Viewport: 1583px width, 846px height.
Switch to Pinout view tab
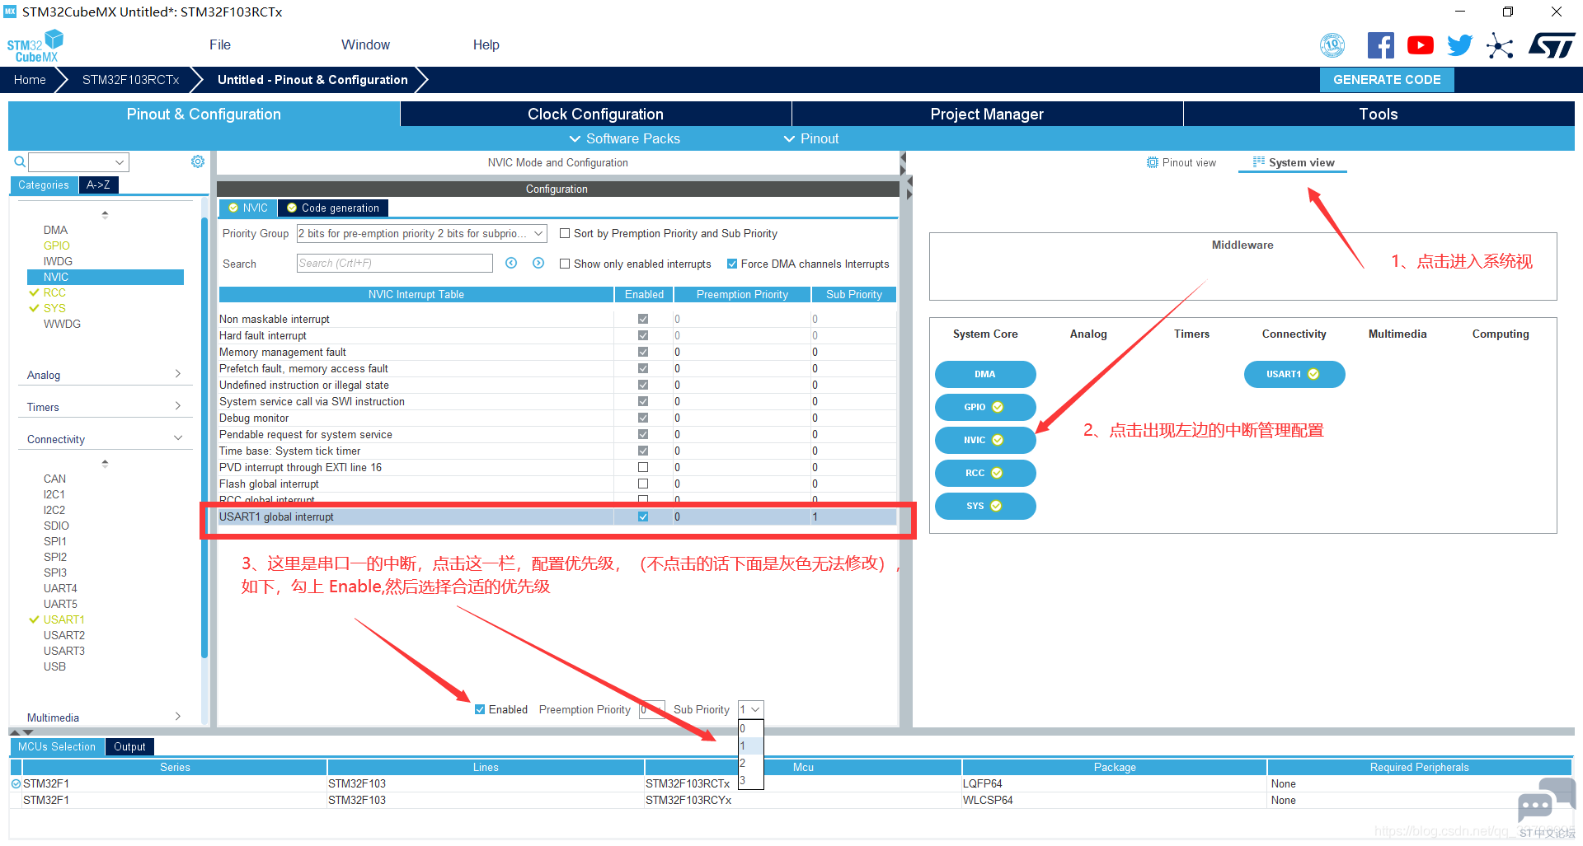click(1181, 163)
